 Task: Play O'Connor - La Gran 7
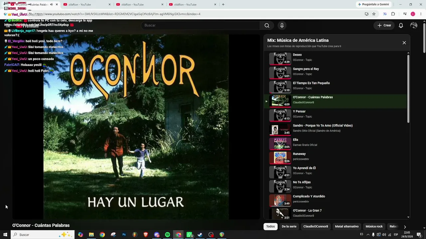pyautogui.click(x=335, y=213)
